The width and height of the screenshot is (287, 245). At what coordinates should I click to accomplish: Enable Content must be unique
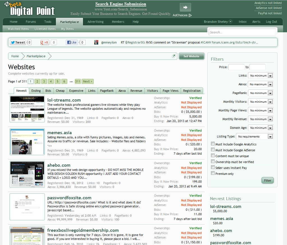pos(213,155)
